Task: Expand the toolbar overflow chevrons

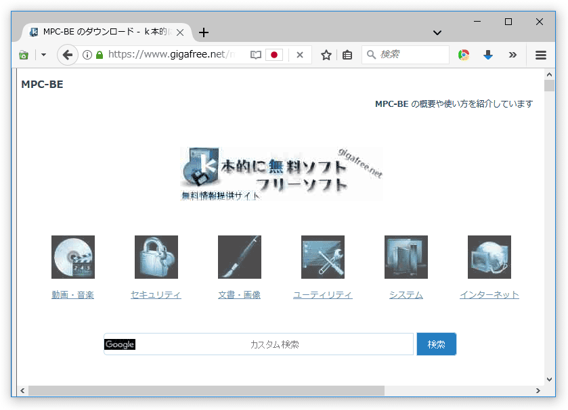Action: [x=512, y=55]
